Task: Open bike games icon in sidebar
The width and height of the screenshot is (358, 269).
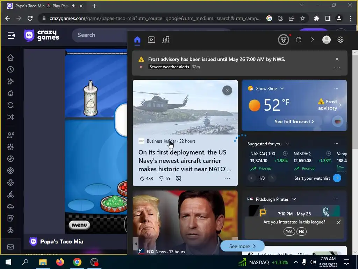Action: tap(10, 194)
